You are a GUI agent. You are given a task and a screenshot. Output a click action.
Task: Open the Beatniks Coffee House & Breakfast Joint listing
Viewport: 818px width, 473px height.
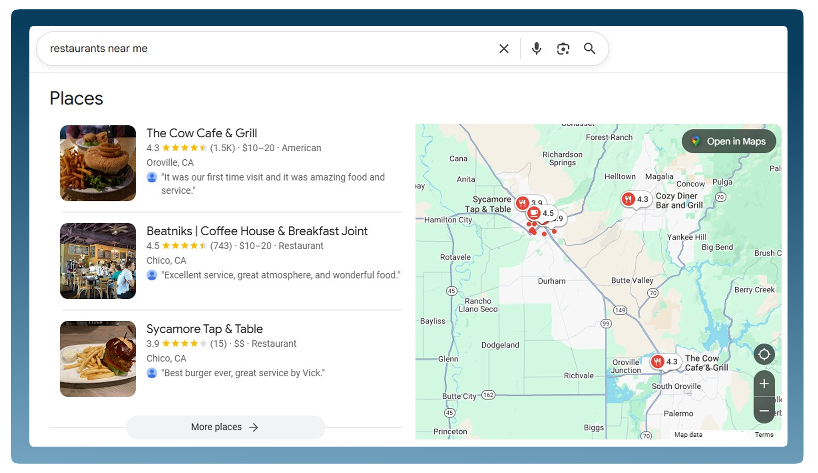pos(257,231)
